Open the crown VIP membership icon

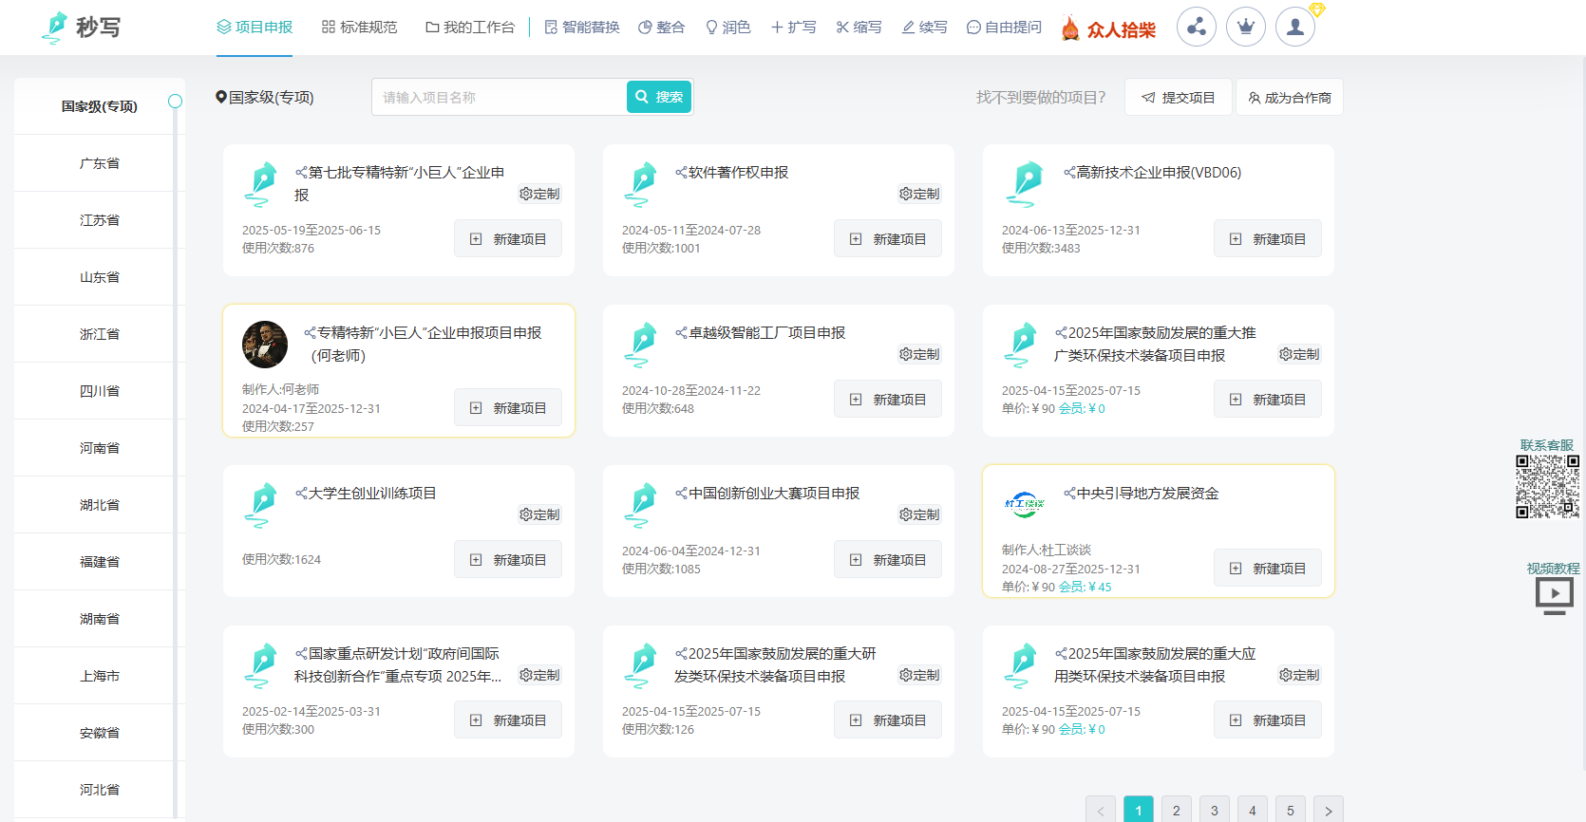[x=1245, y=27]
